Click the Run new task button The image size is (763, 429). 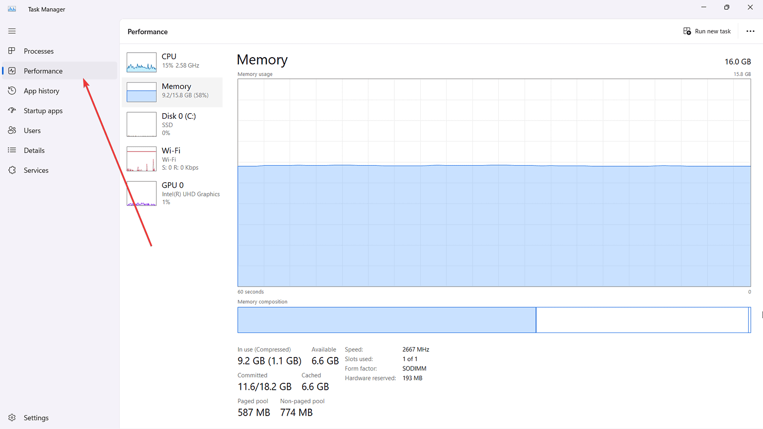[x=707, y=31]
